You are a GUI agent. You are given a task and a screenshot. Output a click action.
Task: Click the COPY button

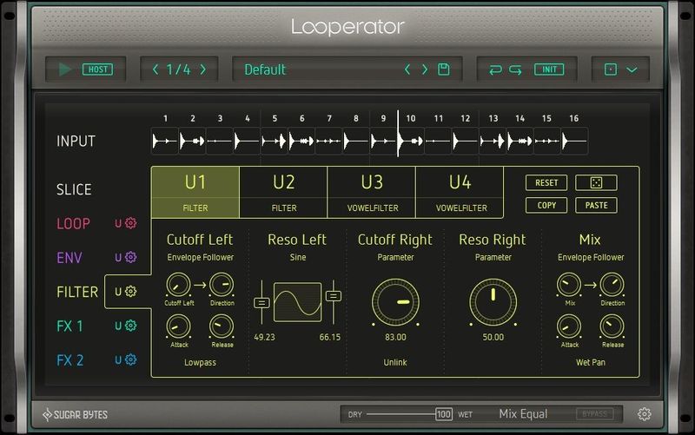coord(546,205)
